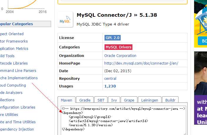This screenshot has height=135, width=207.
Task: Open the Aspect Oriented category
Action: (x=12, y=34)
